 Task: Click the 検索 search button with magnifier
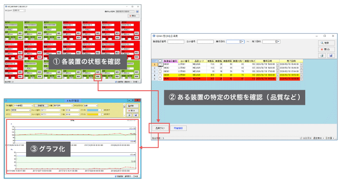(x=326, y=43)
